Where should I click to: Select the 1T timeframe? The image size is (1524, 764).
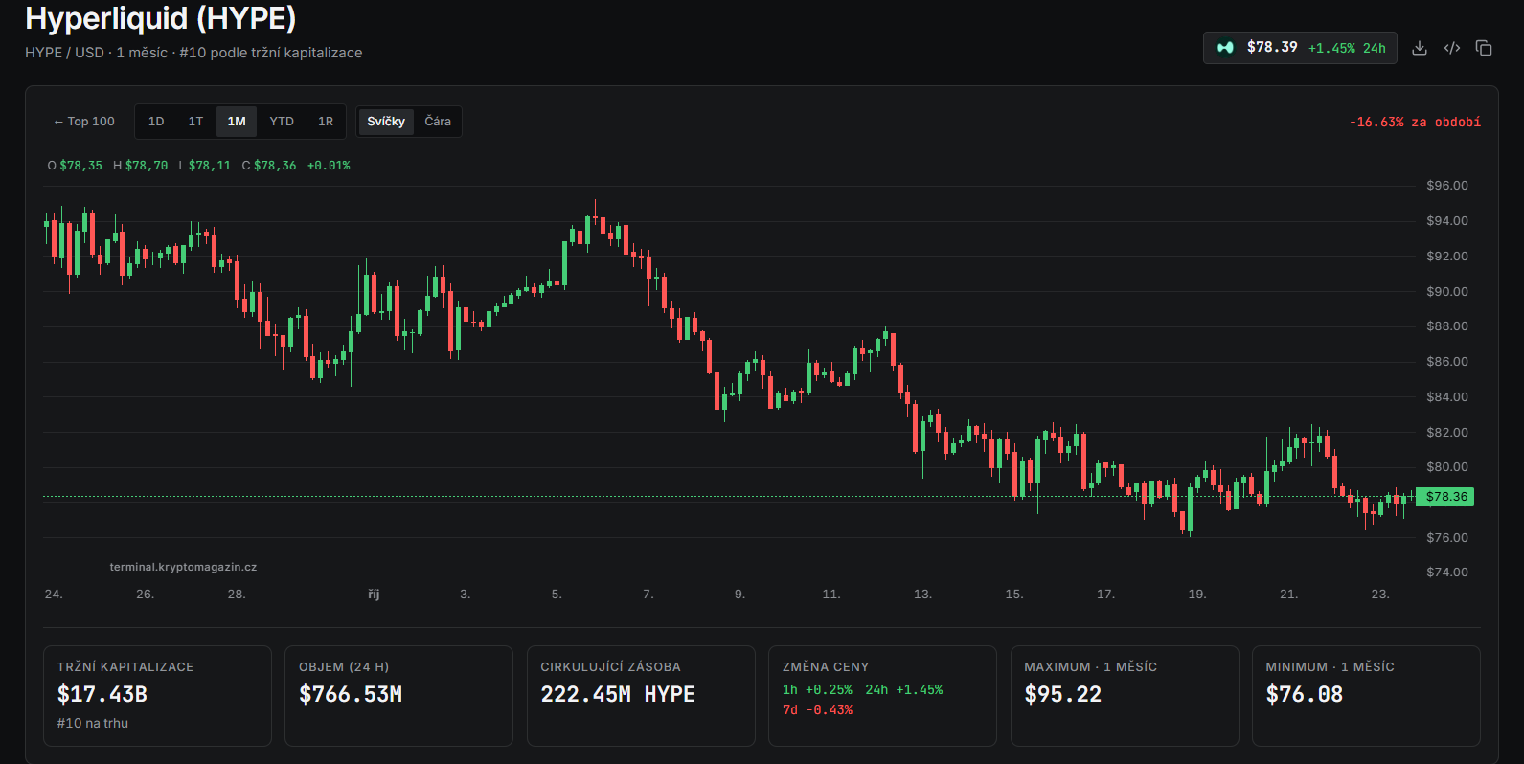pyautogui.click(x=195, y=122)
